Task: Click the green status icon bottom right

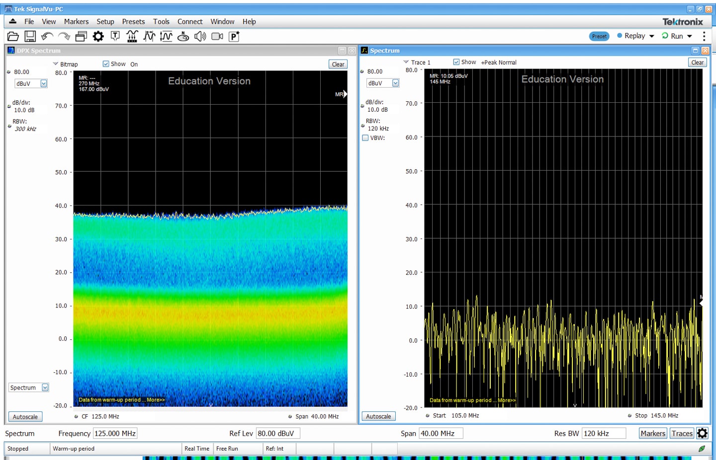Action: 702,449
